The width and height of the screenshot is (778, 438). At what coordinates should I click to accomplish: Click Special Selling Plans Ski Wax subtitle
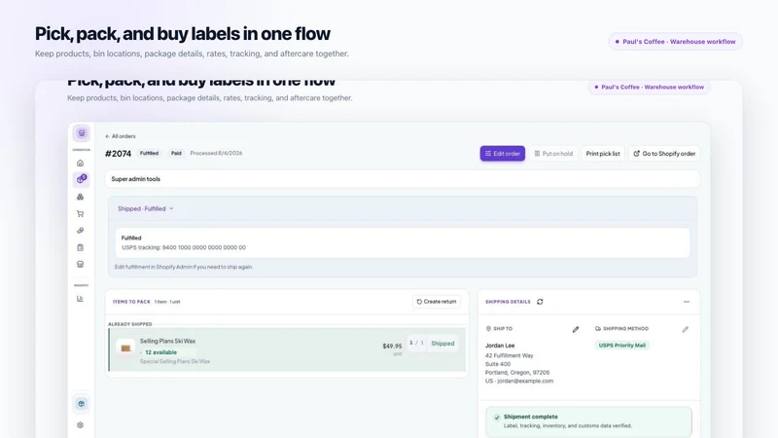pos(175,361)
